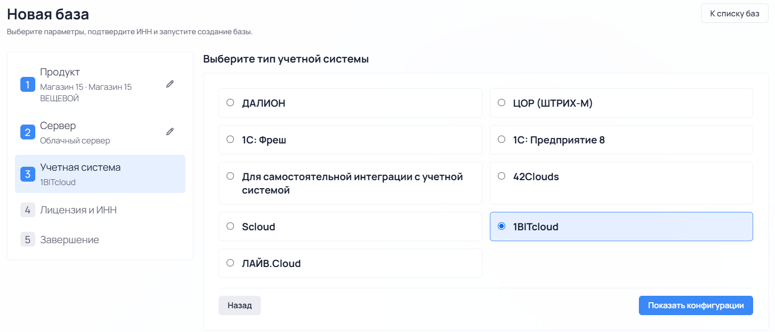Select step number 2 badge
Viewport: 775px width, 332px height.
point(27,132)
